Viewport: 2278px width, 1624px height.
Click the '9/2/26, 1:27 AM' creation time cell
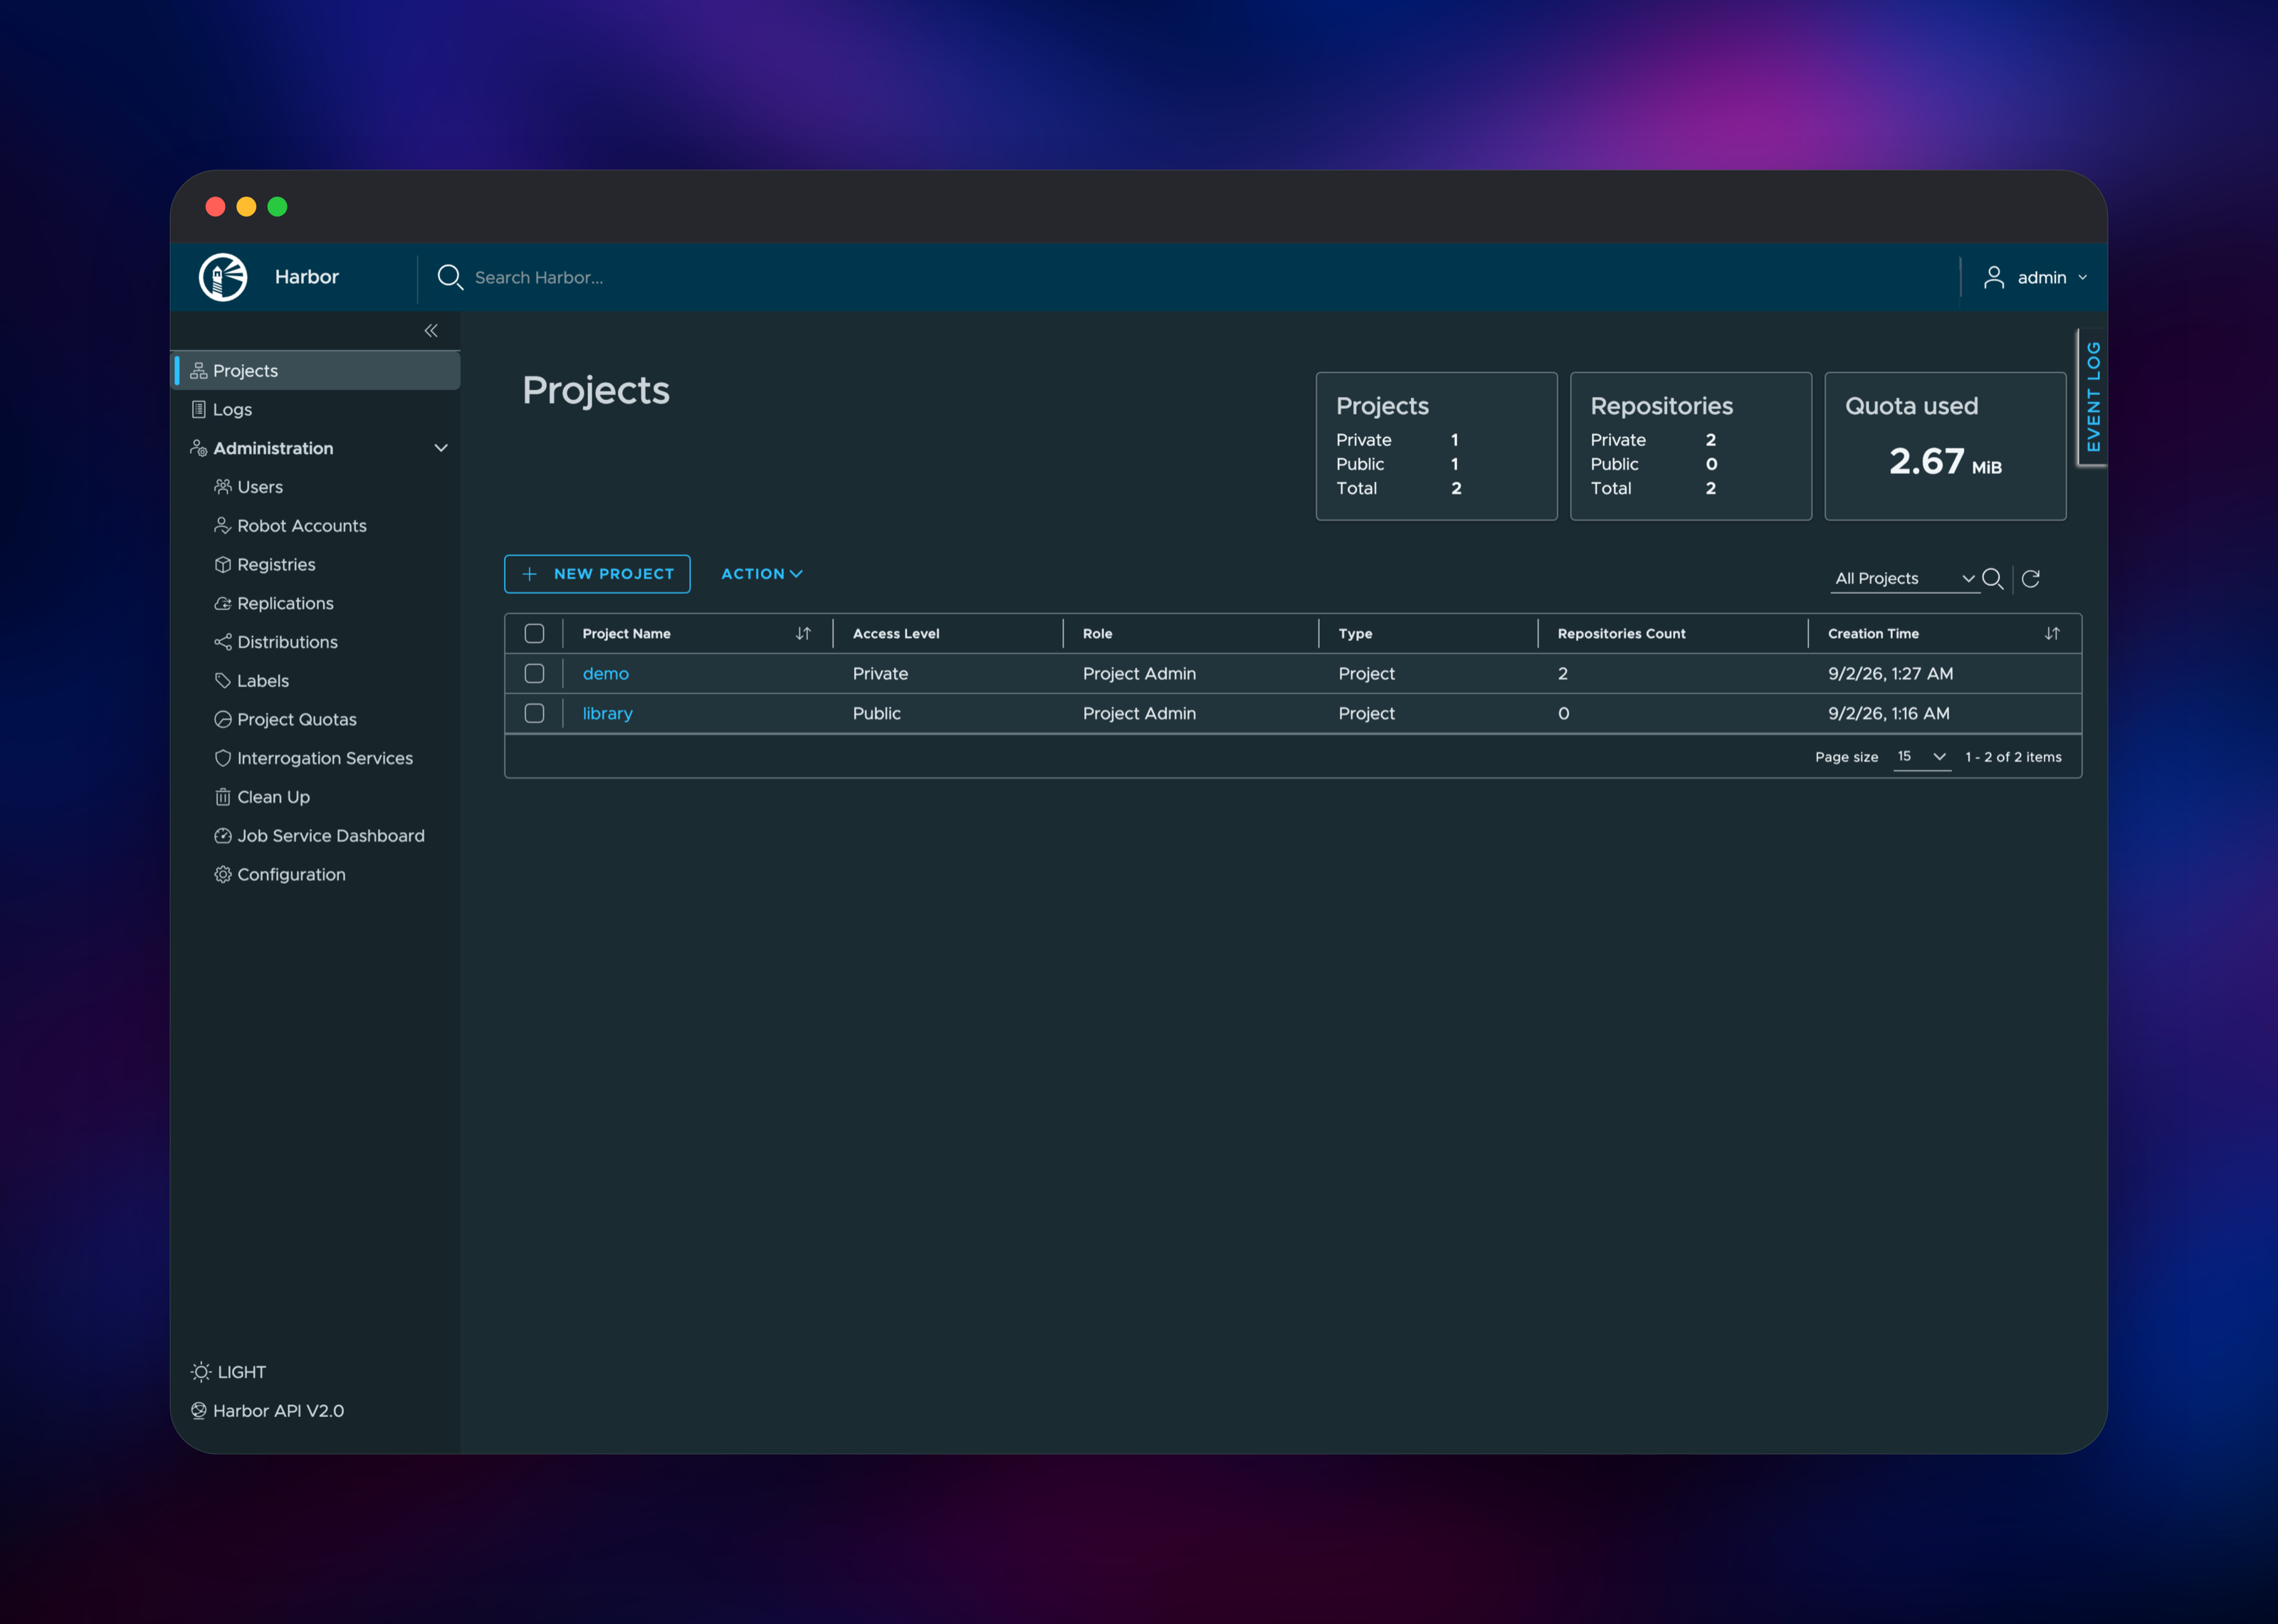point(1890,674)
